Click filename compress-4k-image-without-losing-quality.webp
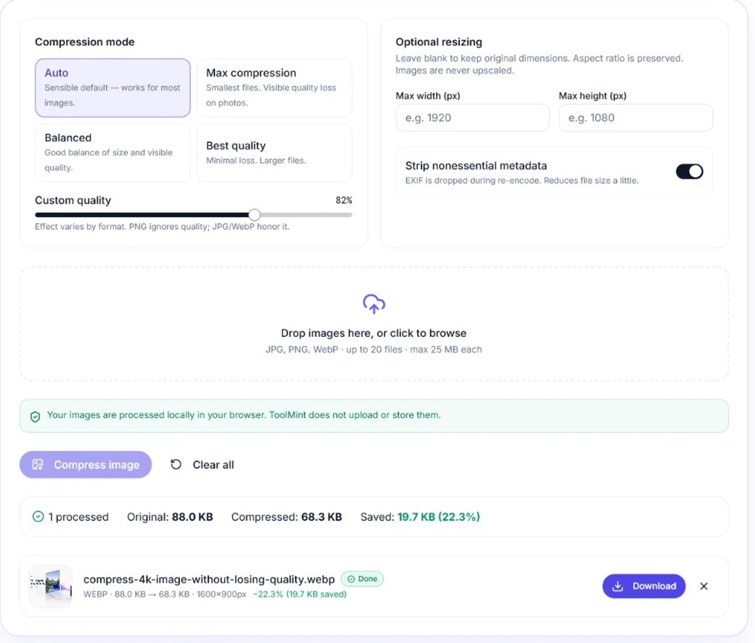Image resolution: width=755 pixels, height=643 pixels. [x=209, y=580]
